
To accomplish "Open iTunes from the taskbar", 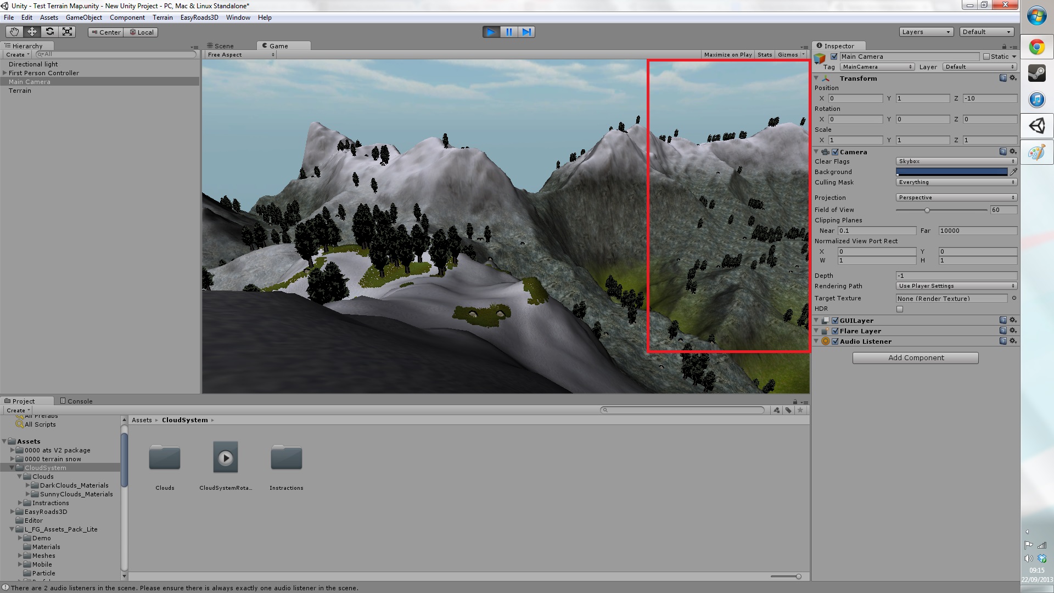I will [x=1037, y=100].
